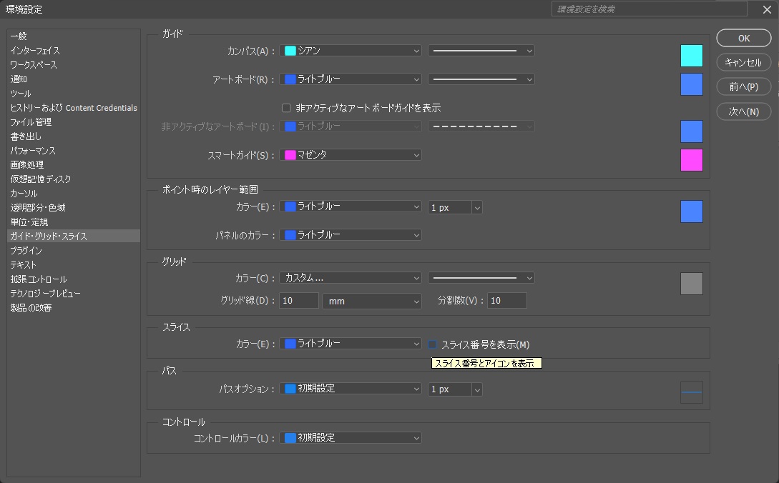Open grid line style dropdown
This screenshot has height=483, width=779.
[481, 278]
